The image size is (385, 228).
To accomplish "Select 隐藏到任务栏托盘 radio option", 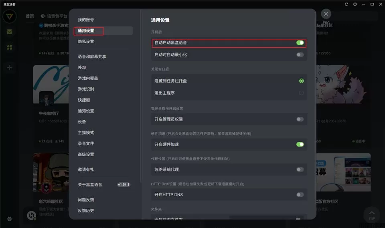I will (x=301, y=81).
